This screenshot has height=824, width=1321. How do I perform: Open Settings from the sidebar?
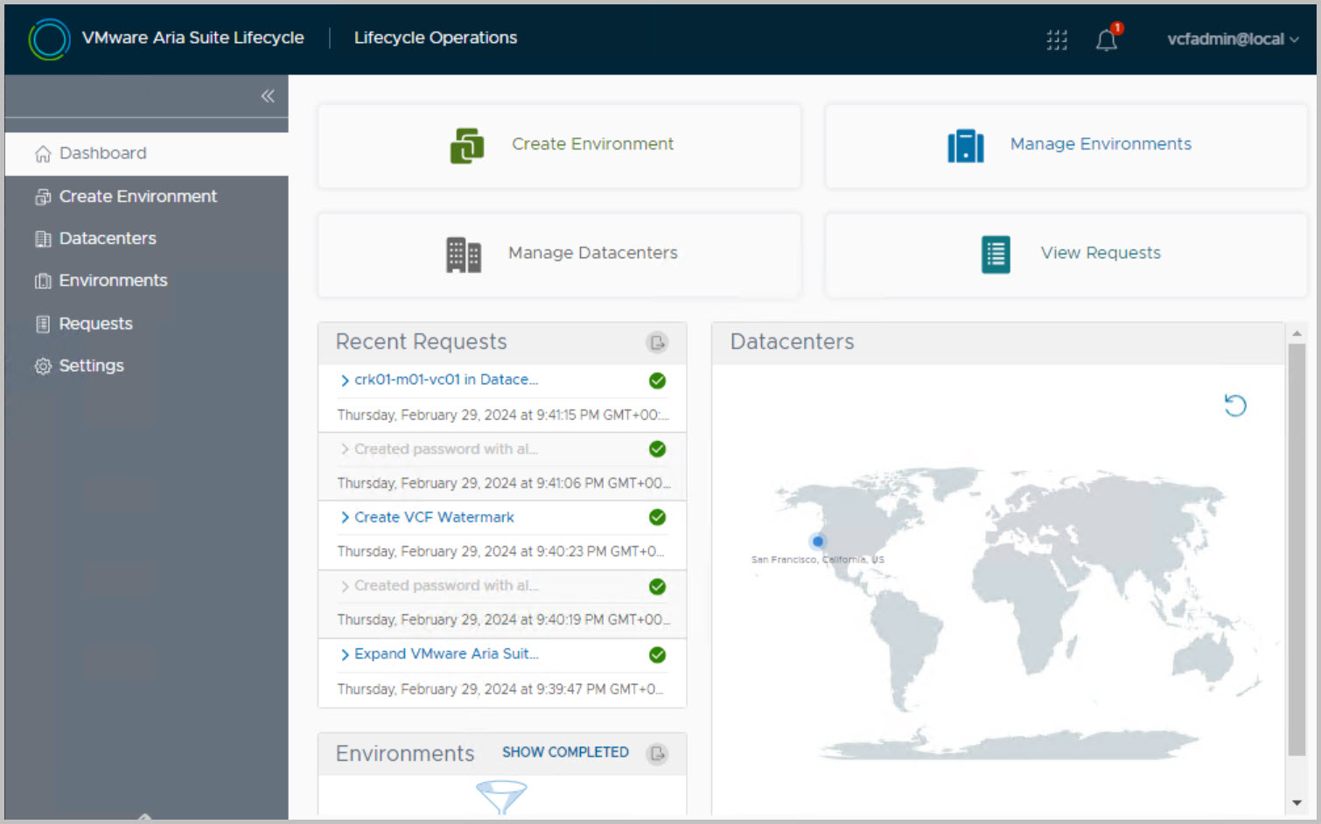click(x=91, y=366)
